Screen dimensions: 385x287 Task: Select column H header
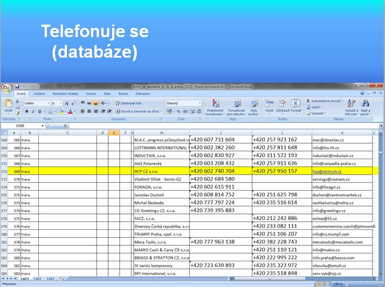pyautogui.click(x=161, y=133)
